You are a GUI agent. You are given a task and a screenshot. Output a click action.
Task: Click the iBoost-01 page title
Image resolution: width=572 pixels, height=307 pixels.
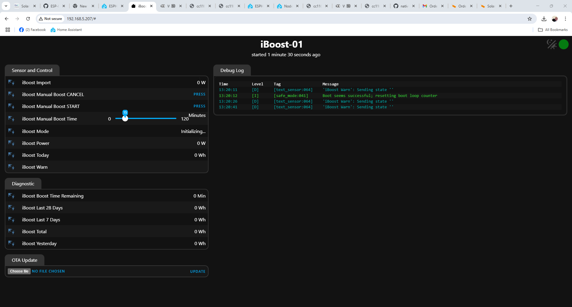[x=282, y=44]
